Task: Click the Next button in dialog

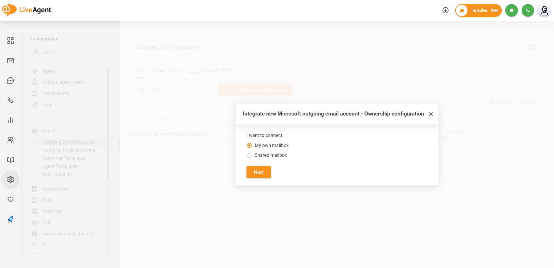Action: click(259, 172)
